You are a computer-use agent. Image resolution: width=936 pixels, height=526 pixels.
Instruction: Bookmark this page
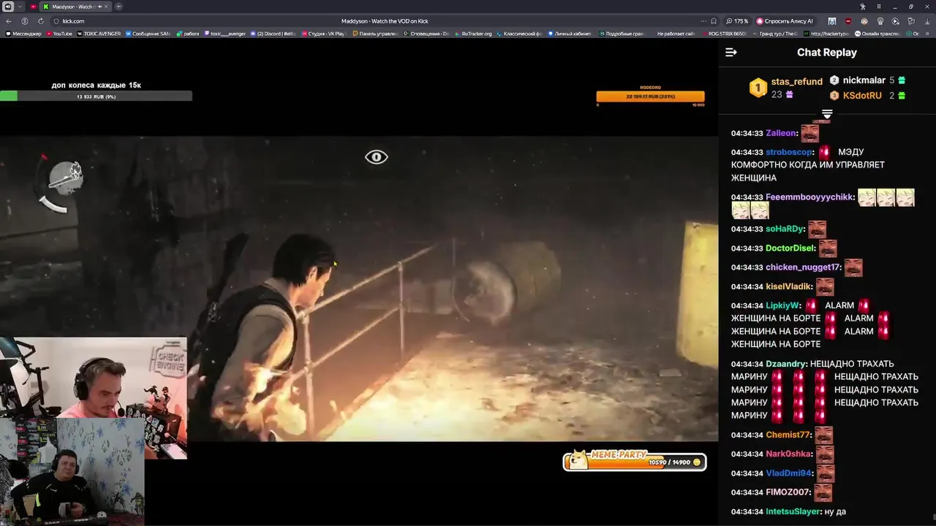pyautogui.click(x=714, y=21)
